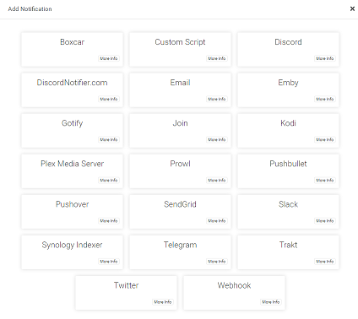Screen dimensions: 358x319
Task: Open More Info for Pushover
Action: [109, 220]
